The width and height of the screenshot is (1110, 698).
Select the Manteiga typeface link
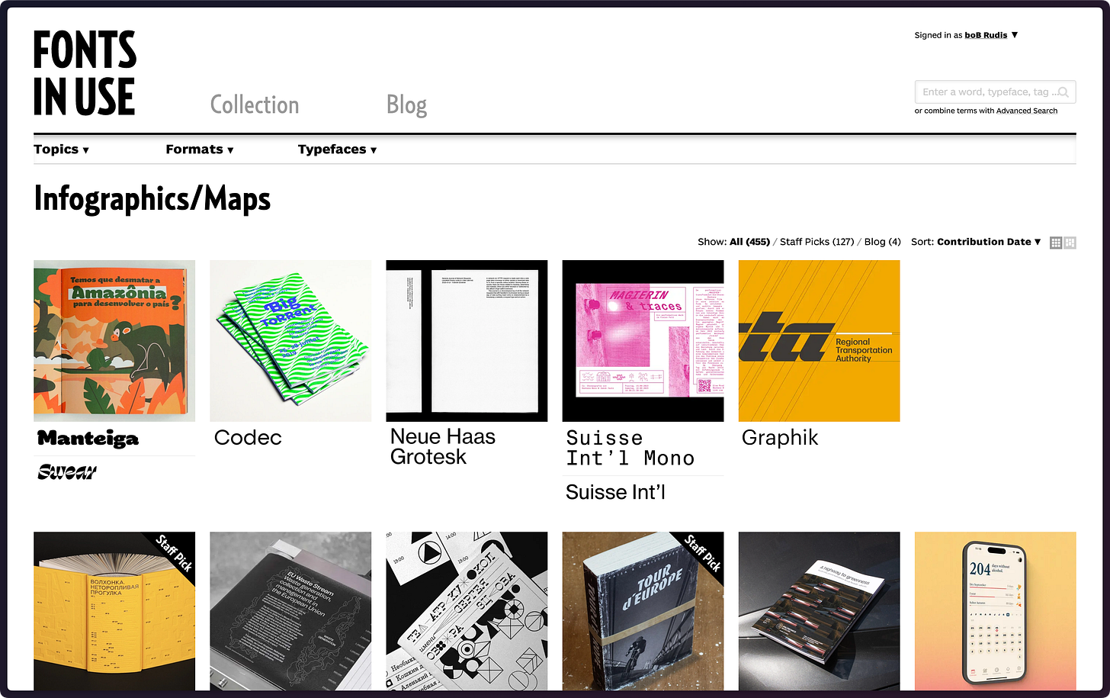point(88,438)
